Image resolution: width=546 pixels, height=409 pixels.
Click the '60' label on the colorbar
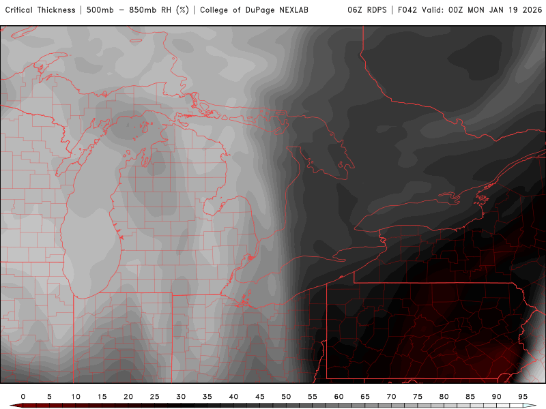pyautogui.click(x=339, y=397)
